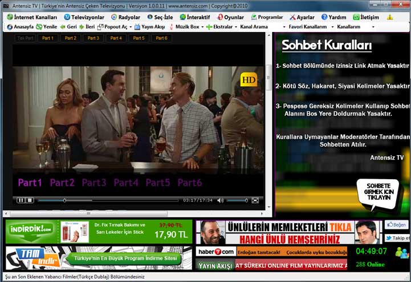Go forward with İleri
Image resolution: width=411 pixels, height=282 pixels.
[x=87, y=27]
